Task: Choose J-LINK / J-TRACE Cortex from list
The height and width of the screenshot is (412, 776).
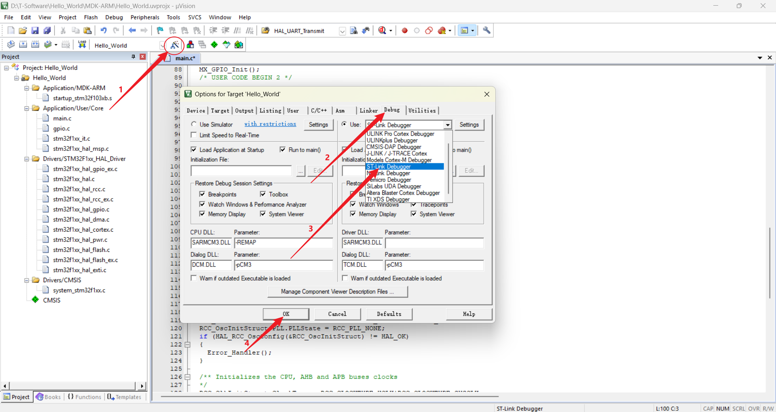Action: 397,154
